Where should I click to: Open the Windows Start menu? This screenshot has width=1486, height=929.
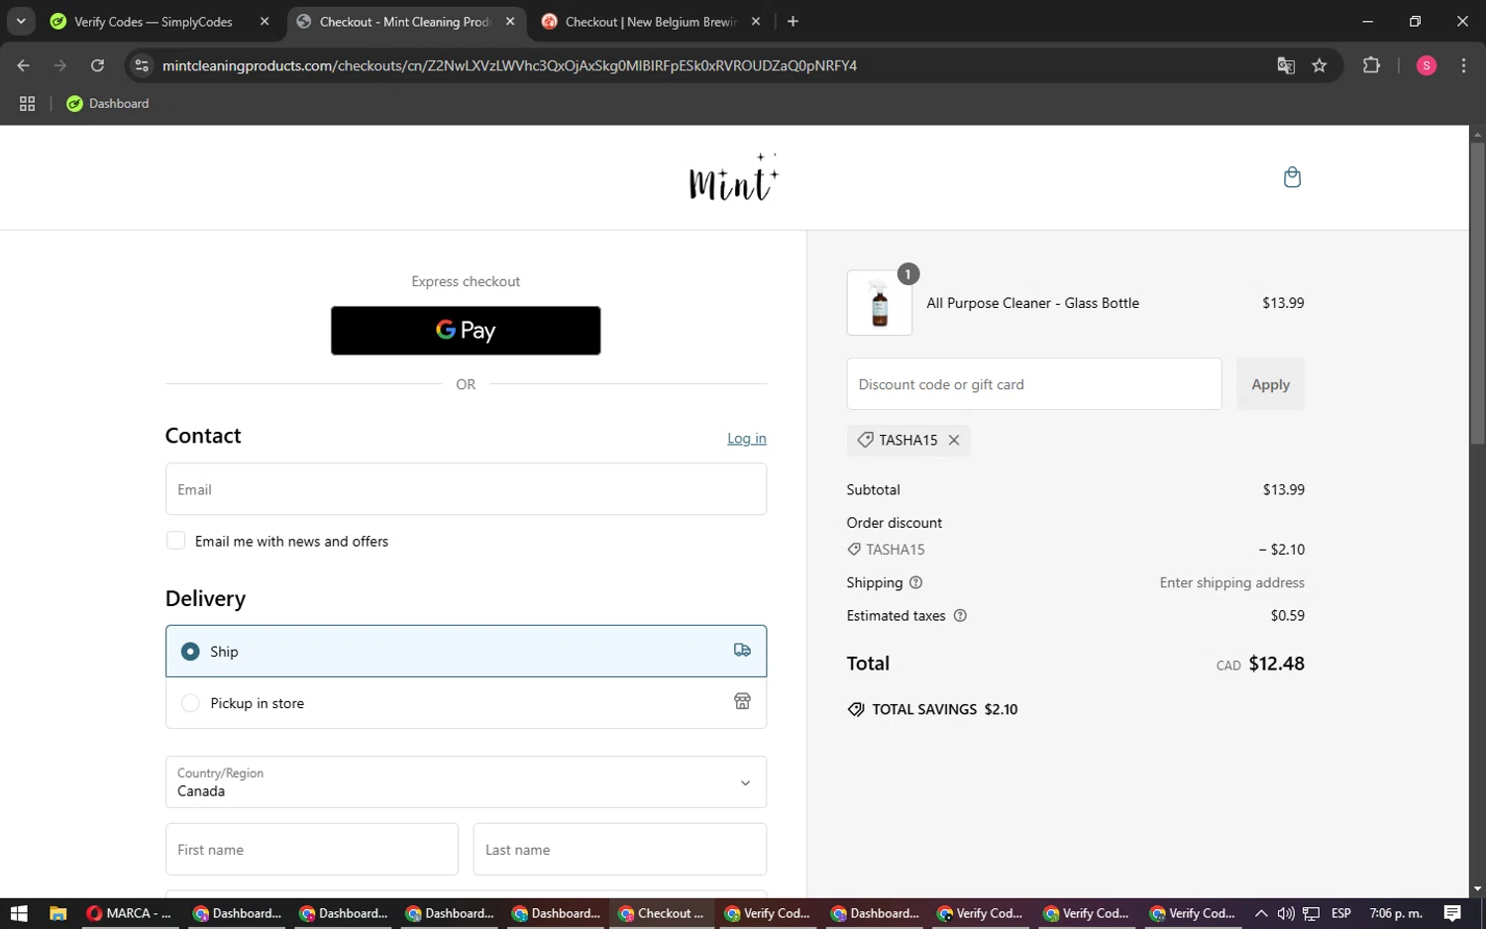18,913
